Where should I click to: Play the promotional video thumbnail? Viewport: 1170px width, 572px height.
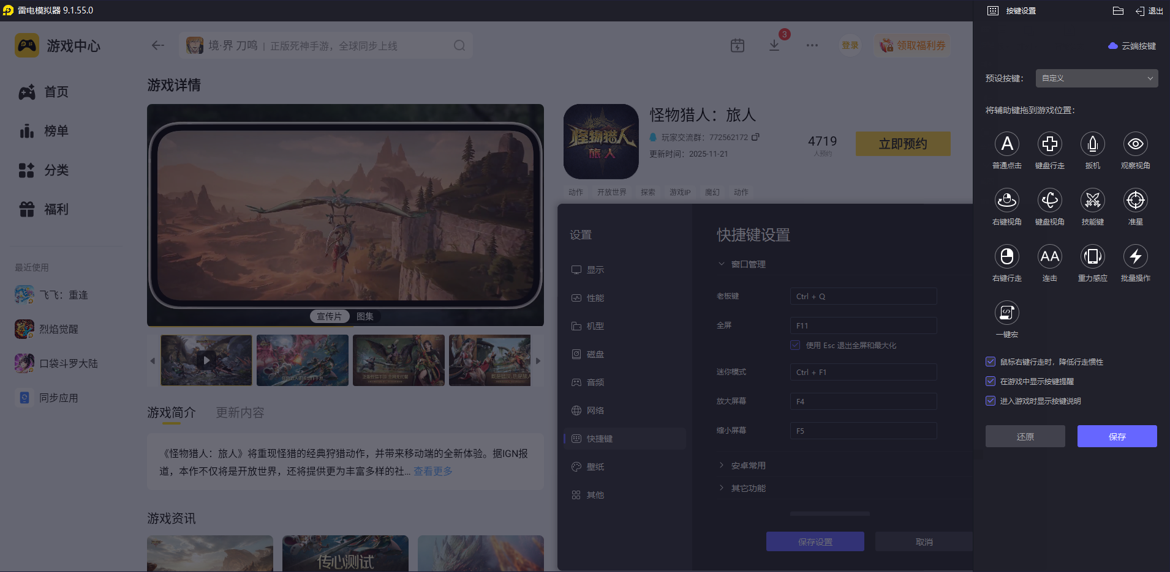click(206, 360)
